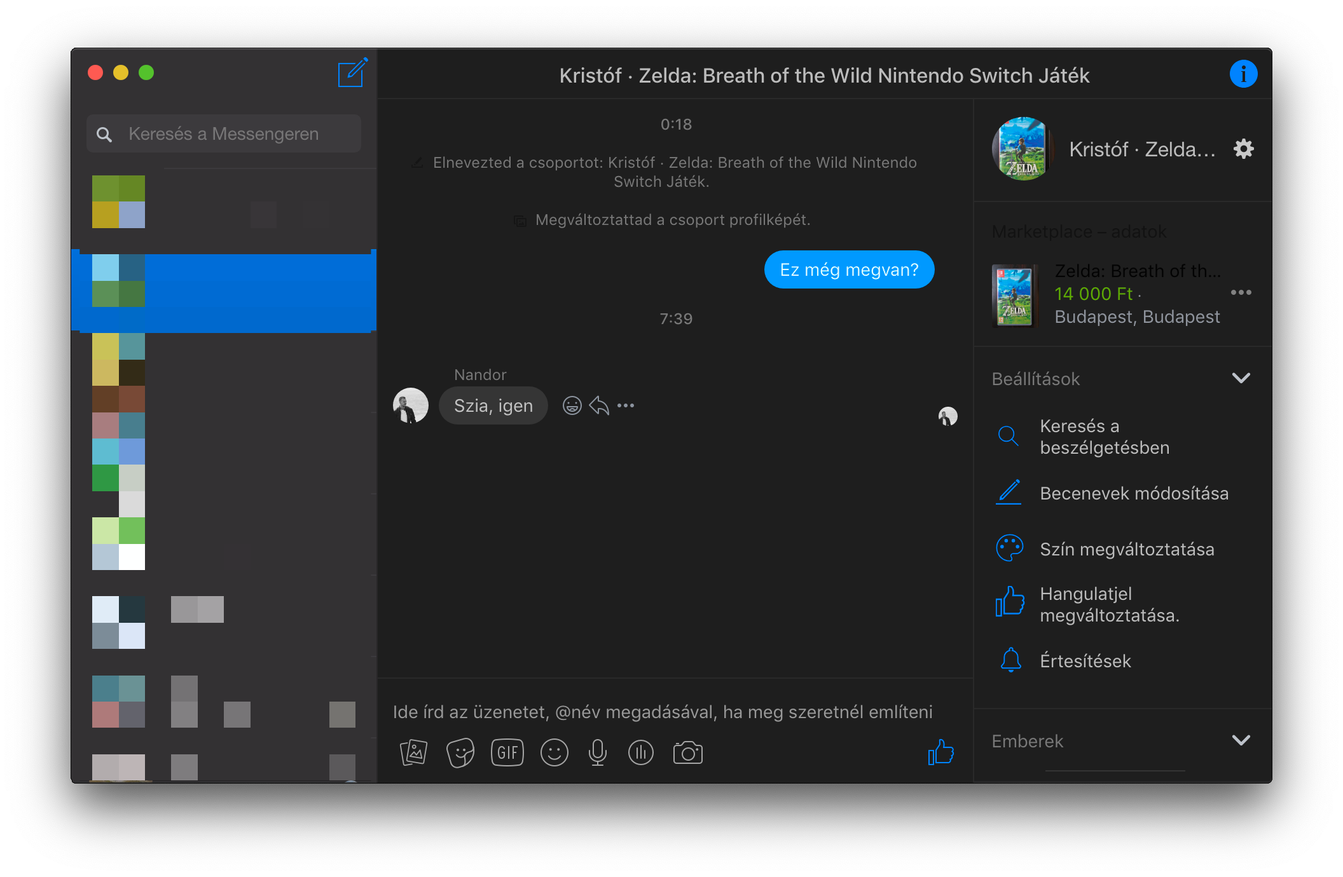This screenshot has height=877, width=1343.
Task: Collapse the Beállítások section
Action: [x=1241, y=379]
